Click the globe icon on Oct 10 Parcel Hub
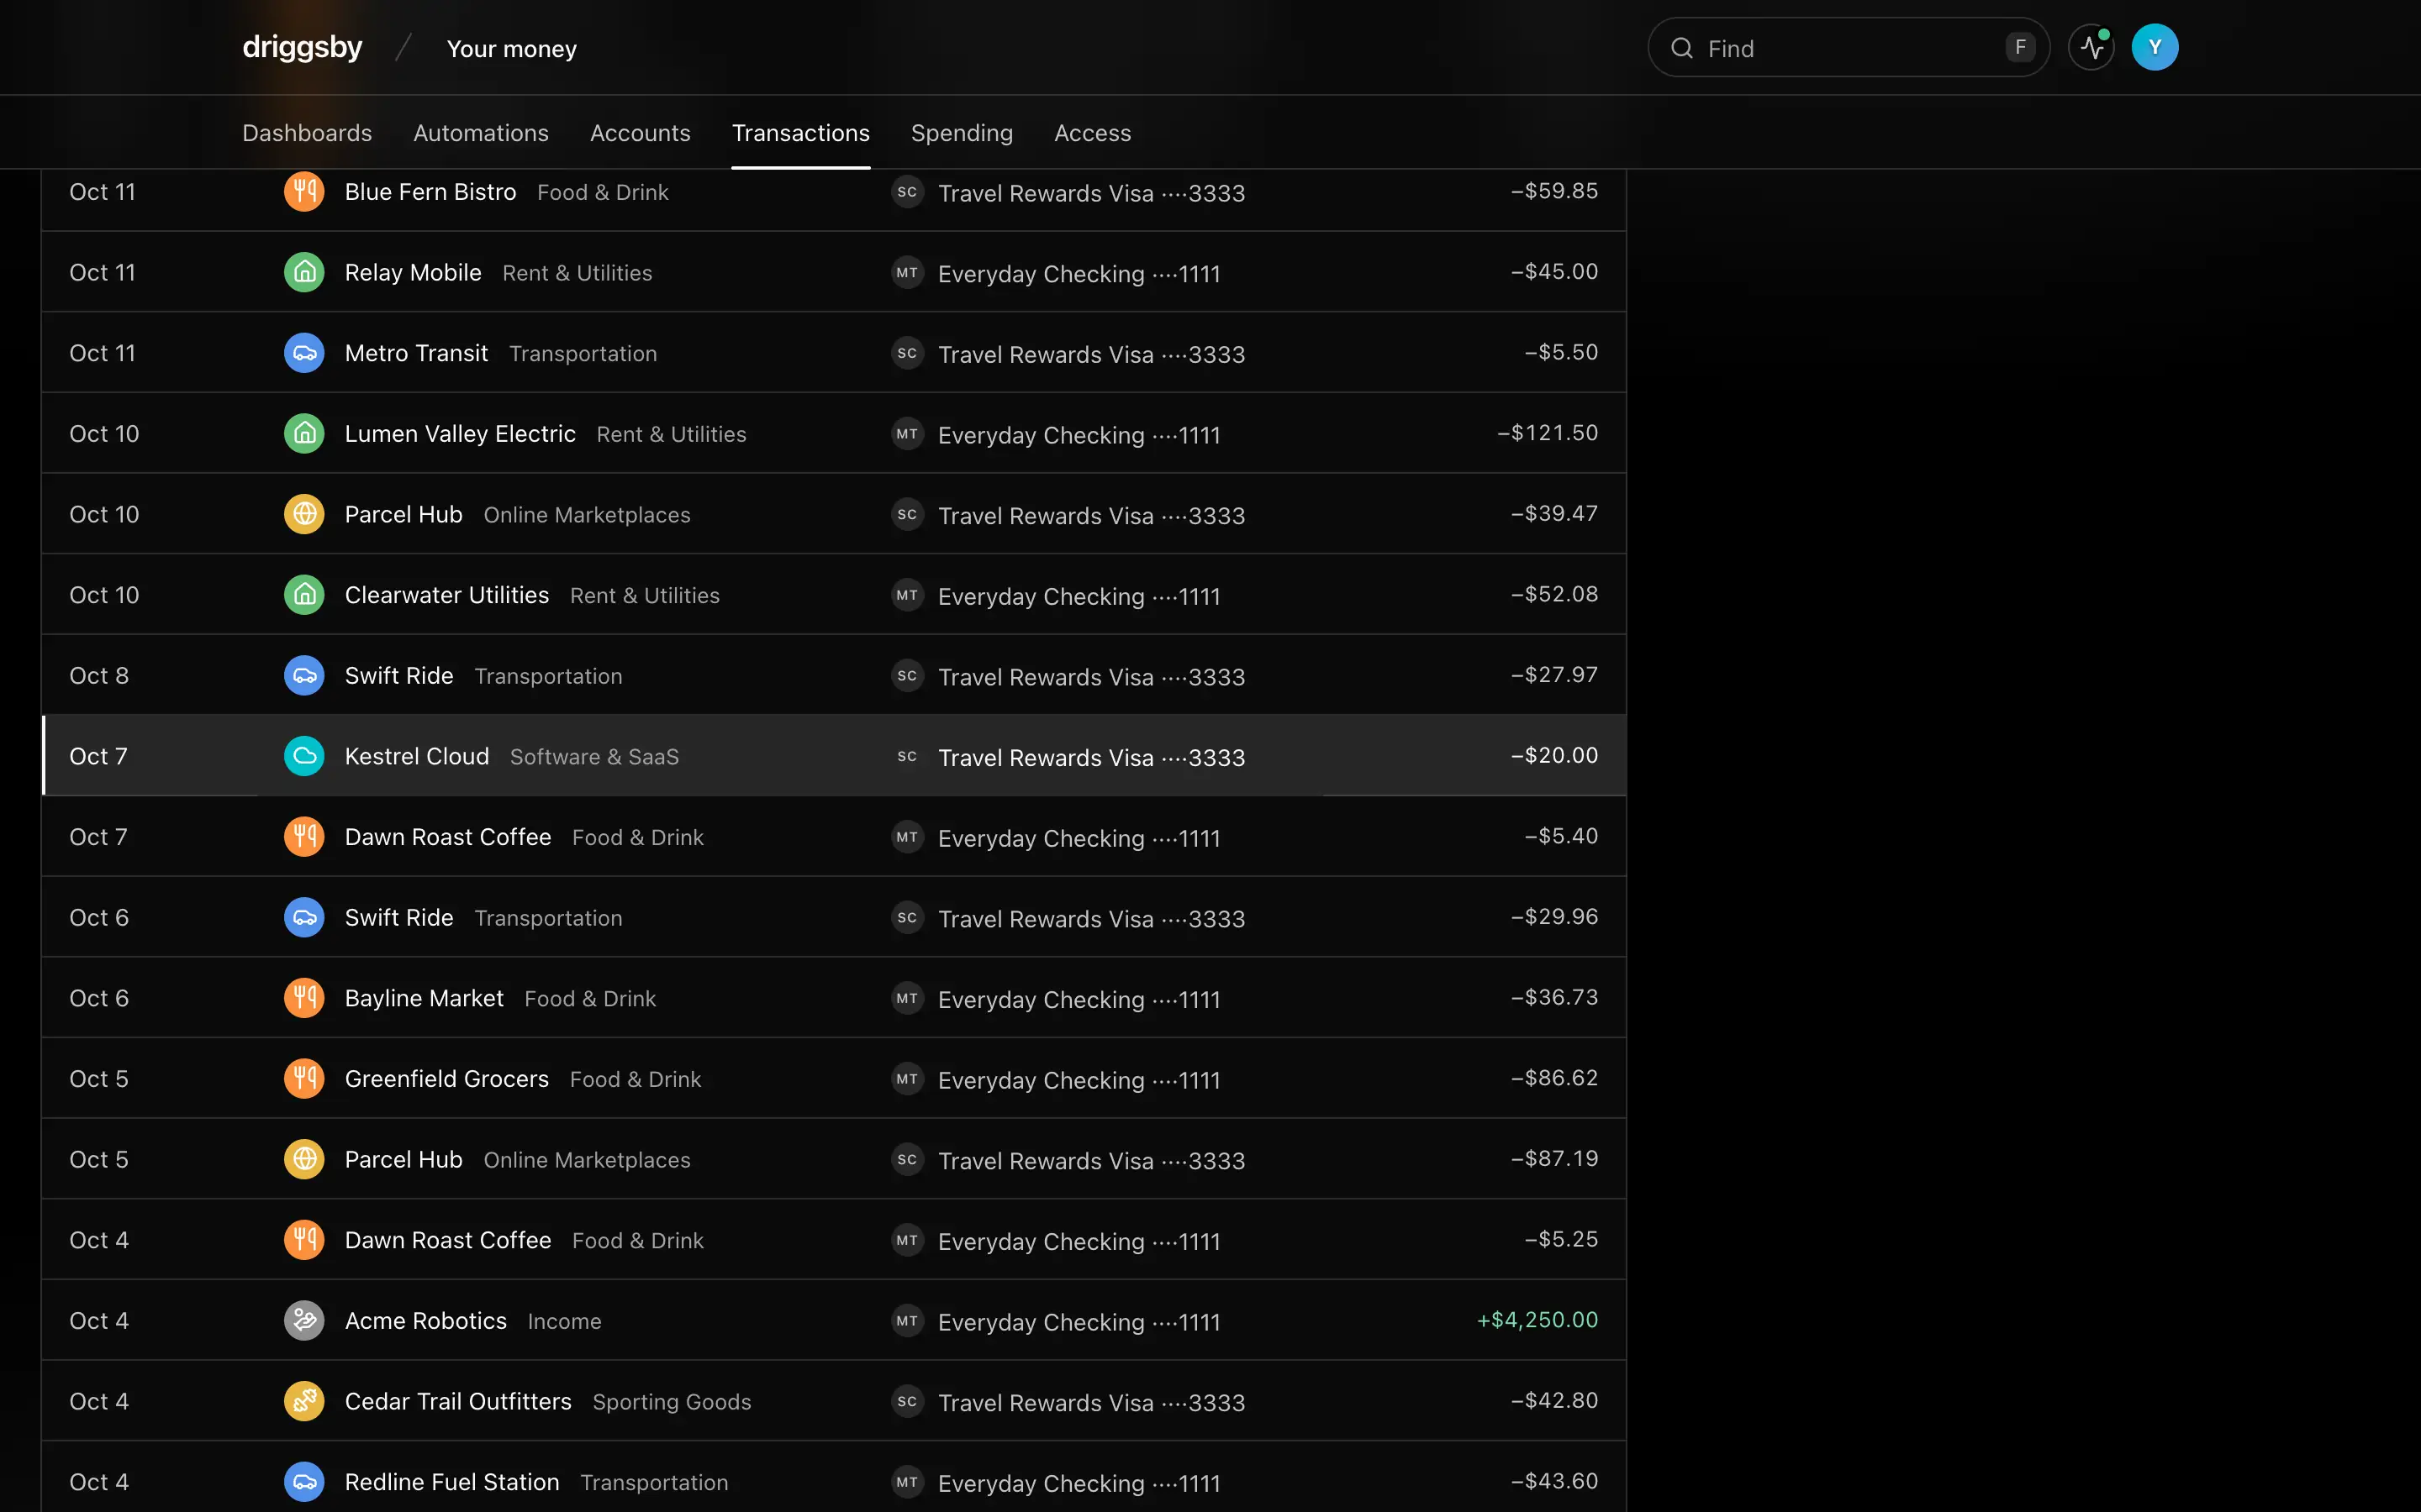 304,514
